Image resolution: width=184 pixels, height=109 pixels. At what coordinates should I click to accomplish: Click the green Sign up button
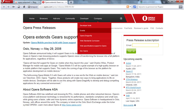(x=131, y=51)
